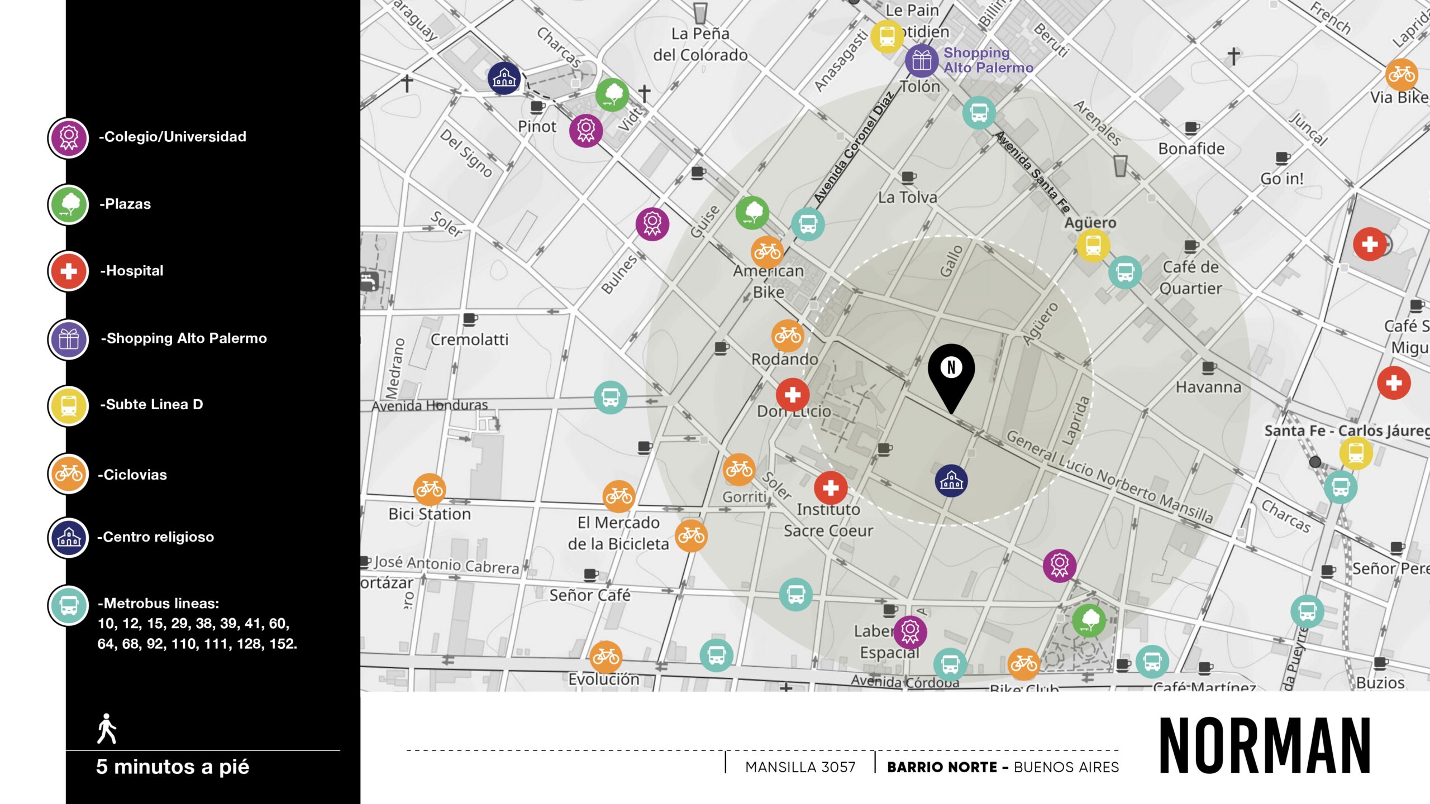The image size is (1430, 804).
Task: Click the green plaza tree icon near Guise
Action: point(752,212)
